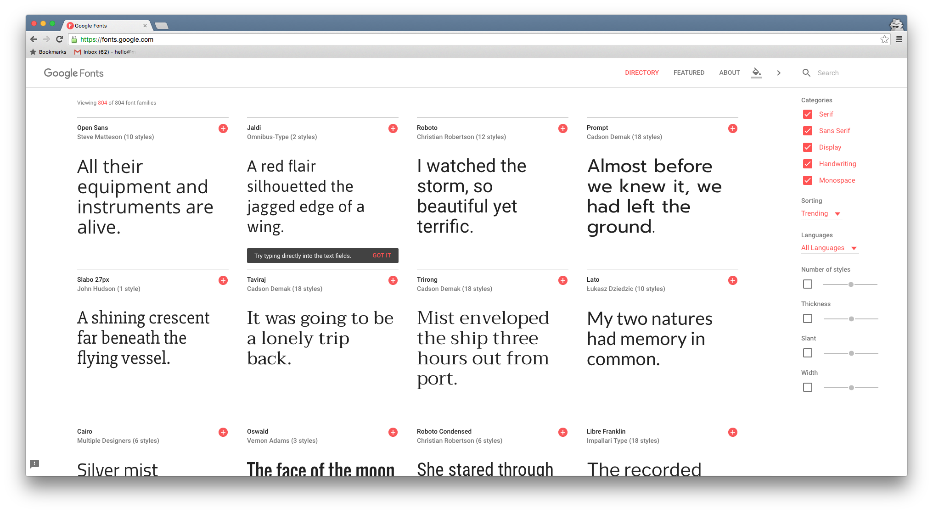This screenshot has height=513, width=933.
Task: Enable the Width filter checkbox
Action: [808, 387]
